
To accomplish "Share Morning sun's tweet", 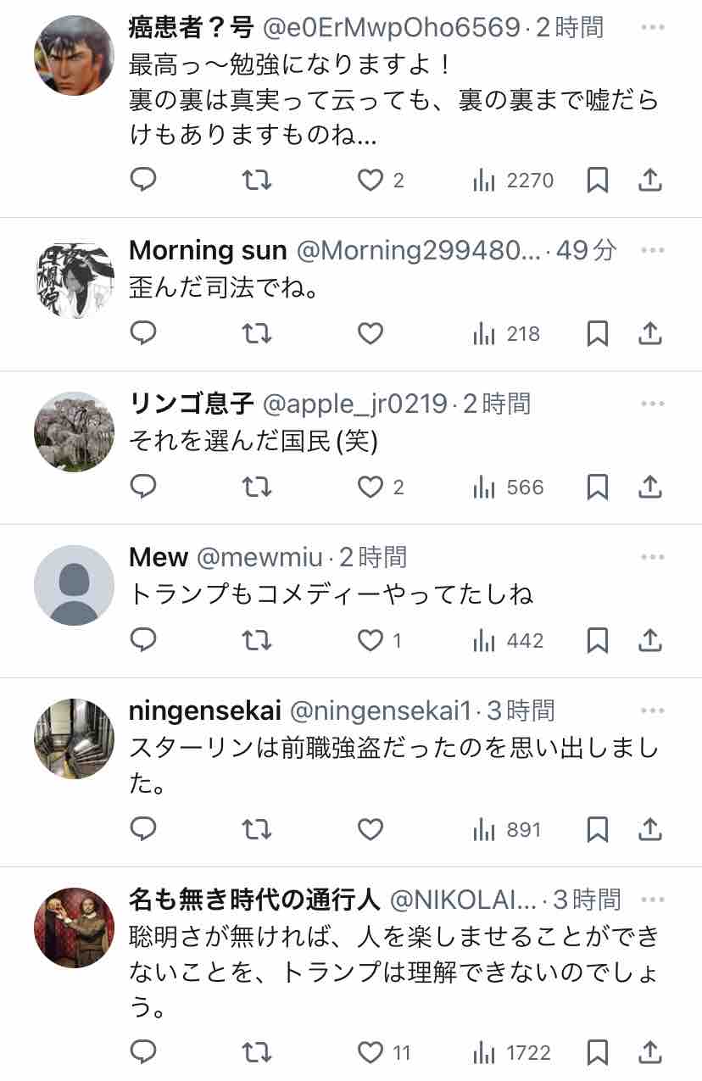I will 649,334.
